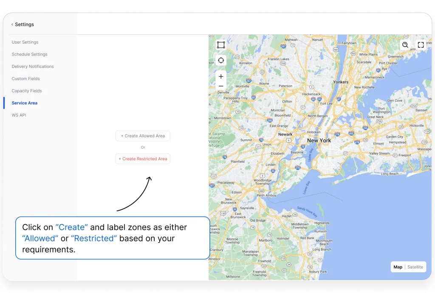The height and width of the screenshot is (293, 435).
Task: Click the Asbury Park label on map
Action: pos(318,272)
